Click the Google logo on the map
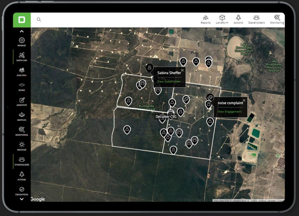This screenshot has height=216, width=299. pos(38,199)
